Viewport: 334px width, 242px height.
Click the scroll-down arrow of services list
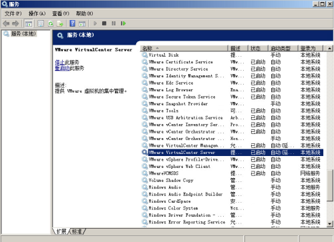point(329,223)
